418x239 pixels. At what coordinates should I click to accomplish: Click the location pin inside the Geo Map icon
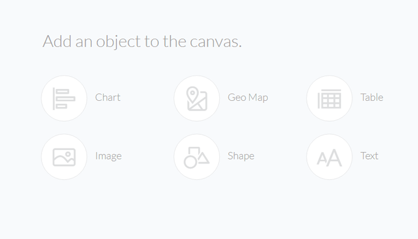point(192,95)
